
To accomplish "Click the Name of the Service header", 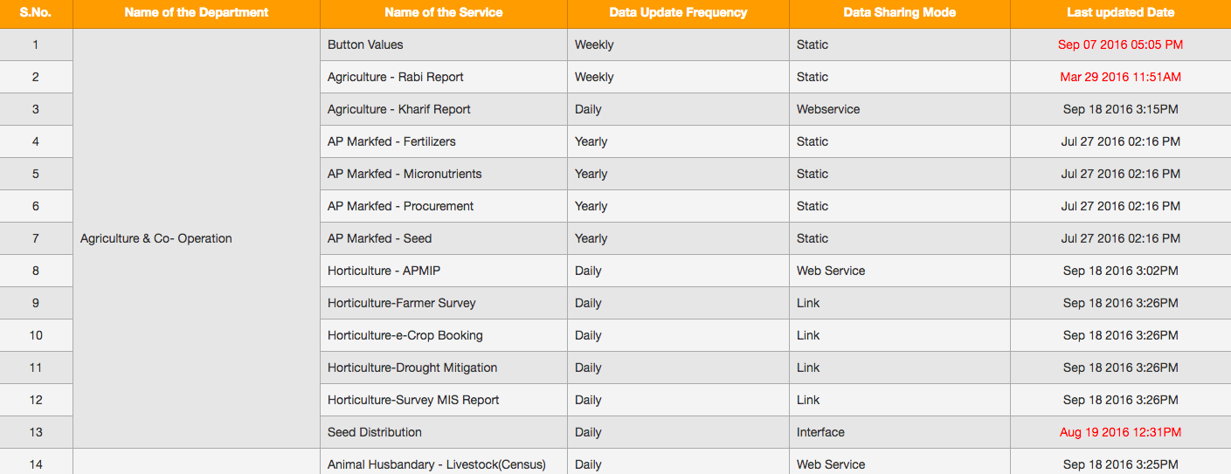I will tap(444, 12).
